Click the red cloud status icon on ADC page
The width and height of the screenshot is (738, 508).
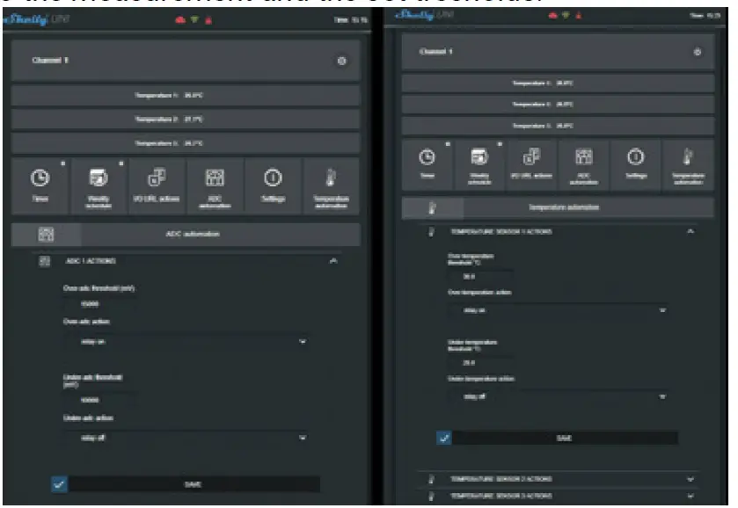click(x=180, y=19)
